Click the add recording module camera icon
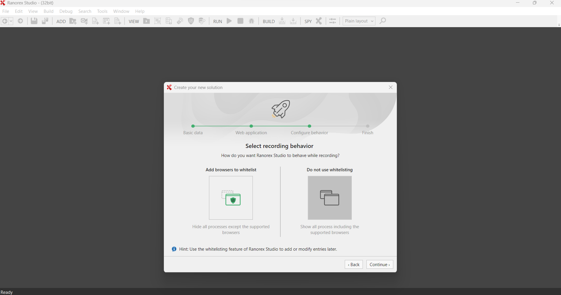This screenshot has width=561, height=295. click(x=84, y=21)
